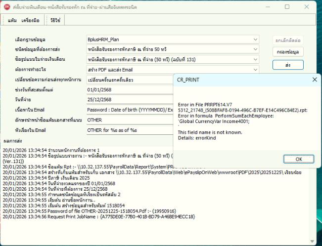Click OK in the CR_PRINT error dialog
The image size is (322, 246).
click(298, 159)
